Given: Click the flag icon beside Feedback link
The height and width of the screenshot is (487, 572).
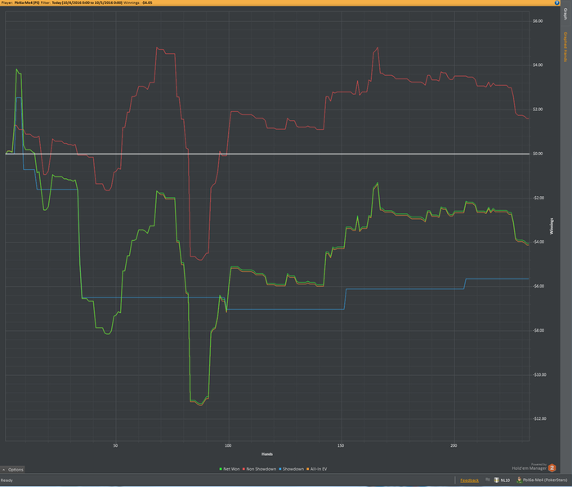Looking at the screenshot, I should coord(488,480).
